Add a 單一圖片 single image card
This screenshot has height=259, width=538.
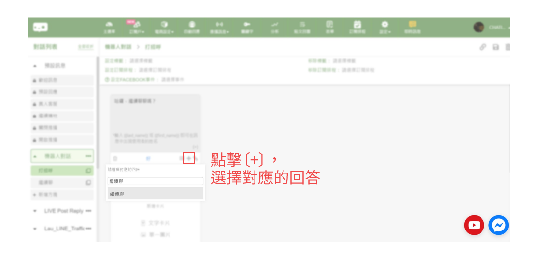155,235
